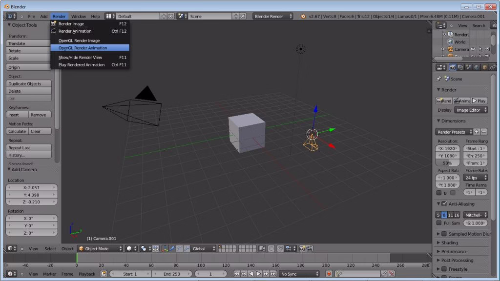Image resolution: width=500 pixels, height=281 pixels.
Task: Toggle use preview range clock icon
Action: pyautogui.click(x=104, y=274)
